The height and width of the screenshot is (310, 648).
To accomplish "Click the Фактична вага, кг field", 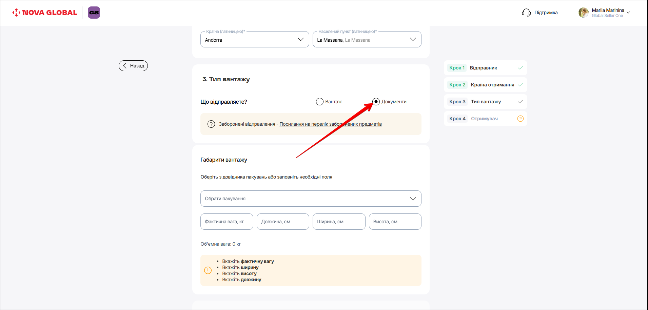I will (227, 222).
